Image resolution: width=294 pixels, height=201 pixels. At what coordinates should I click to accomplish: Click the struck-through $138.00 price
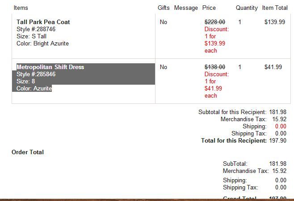215,67
